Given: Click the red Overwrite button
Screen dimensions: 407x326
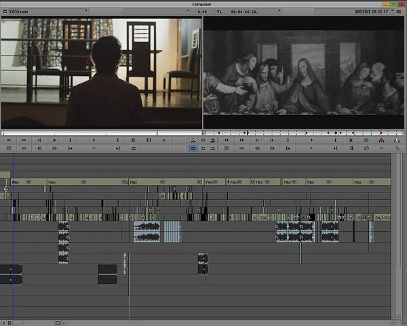Looking at the screenshot, I should pos(212,140).
